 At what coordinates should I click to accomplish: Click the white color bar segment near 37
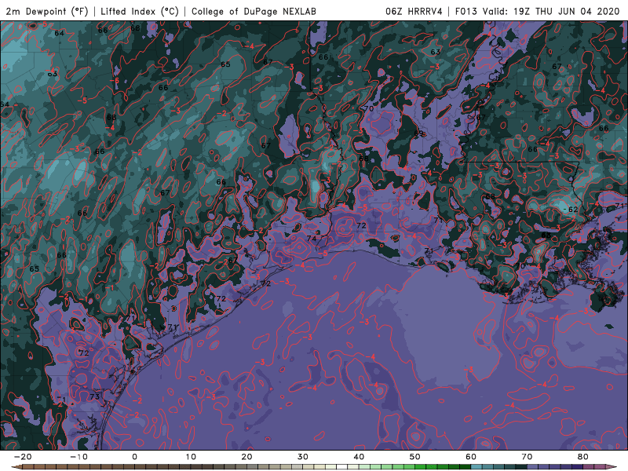point(341,466)
